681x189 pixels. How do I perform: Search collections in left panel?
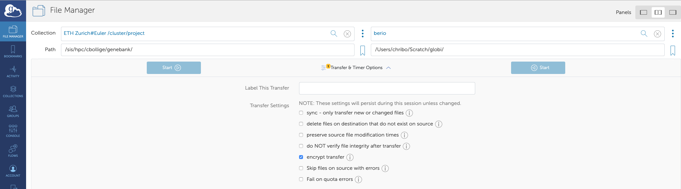[x=334, y=33]
